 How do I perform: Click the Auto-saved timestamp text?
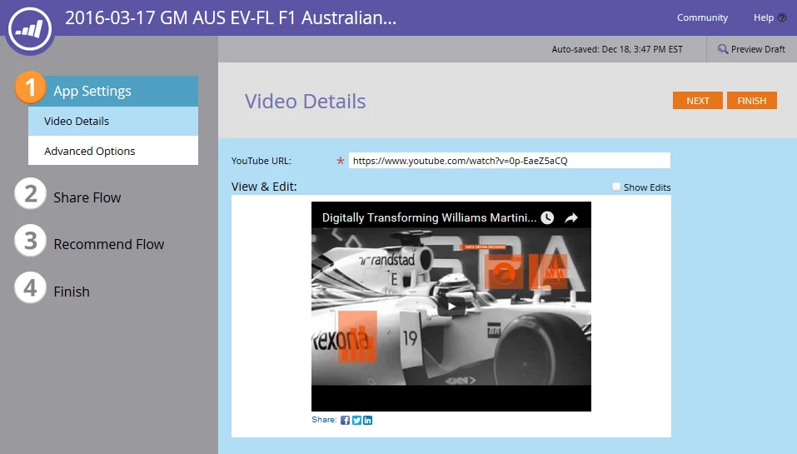(x=617, y=49)
